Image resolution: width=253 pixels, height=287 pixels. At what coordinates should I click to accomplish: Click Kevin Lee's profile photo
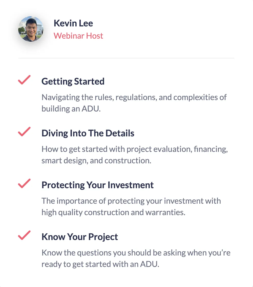[31, 29]
